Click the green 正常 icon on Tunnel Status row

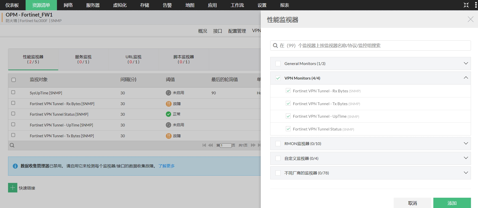(x=168, y=114)
